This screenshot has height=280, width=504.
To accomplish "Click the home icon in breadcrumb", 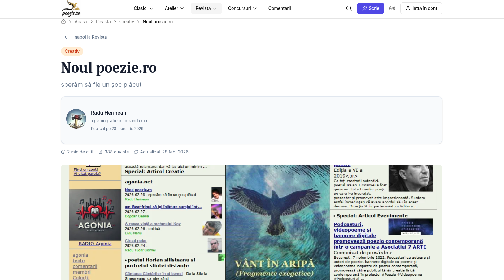I will coord(63,22).
